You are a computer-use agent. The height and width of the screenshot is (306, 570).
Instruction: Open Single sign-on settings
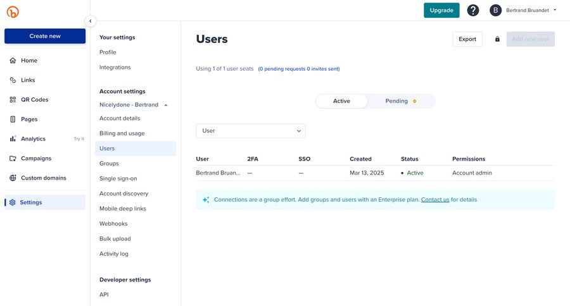coord(118,178)
